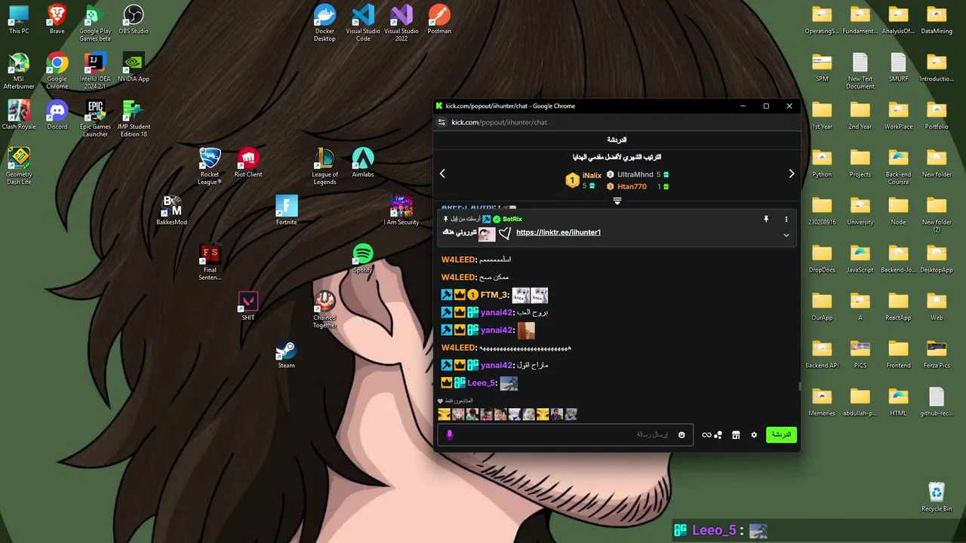Open the Google Chrome desktop icon

57,72
